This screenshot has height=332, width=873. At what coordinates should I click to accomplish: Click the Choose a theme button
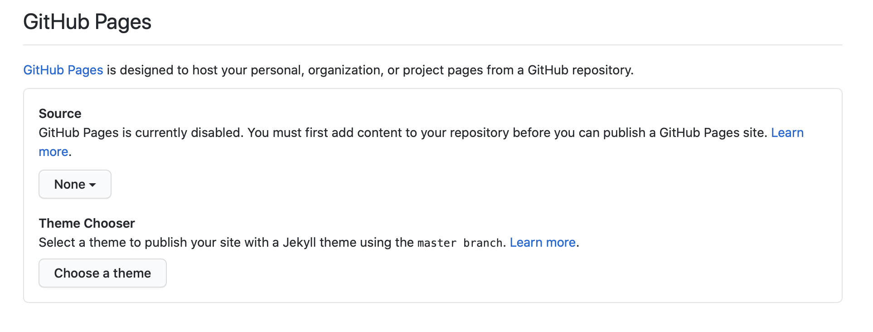click(102, 273)
